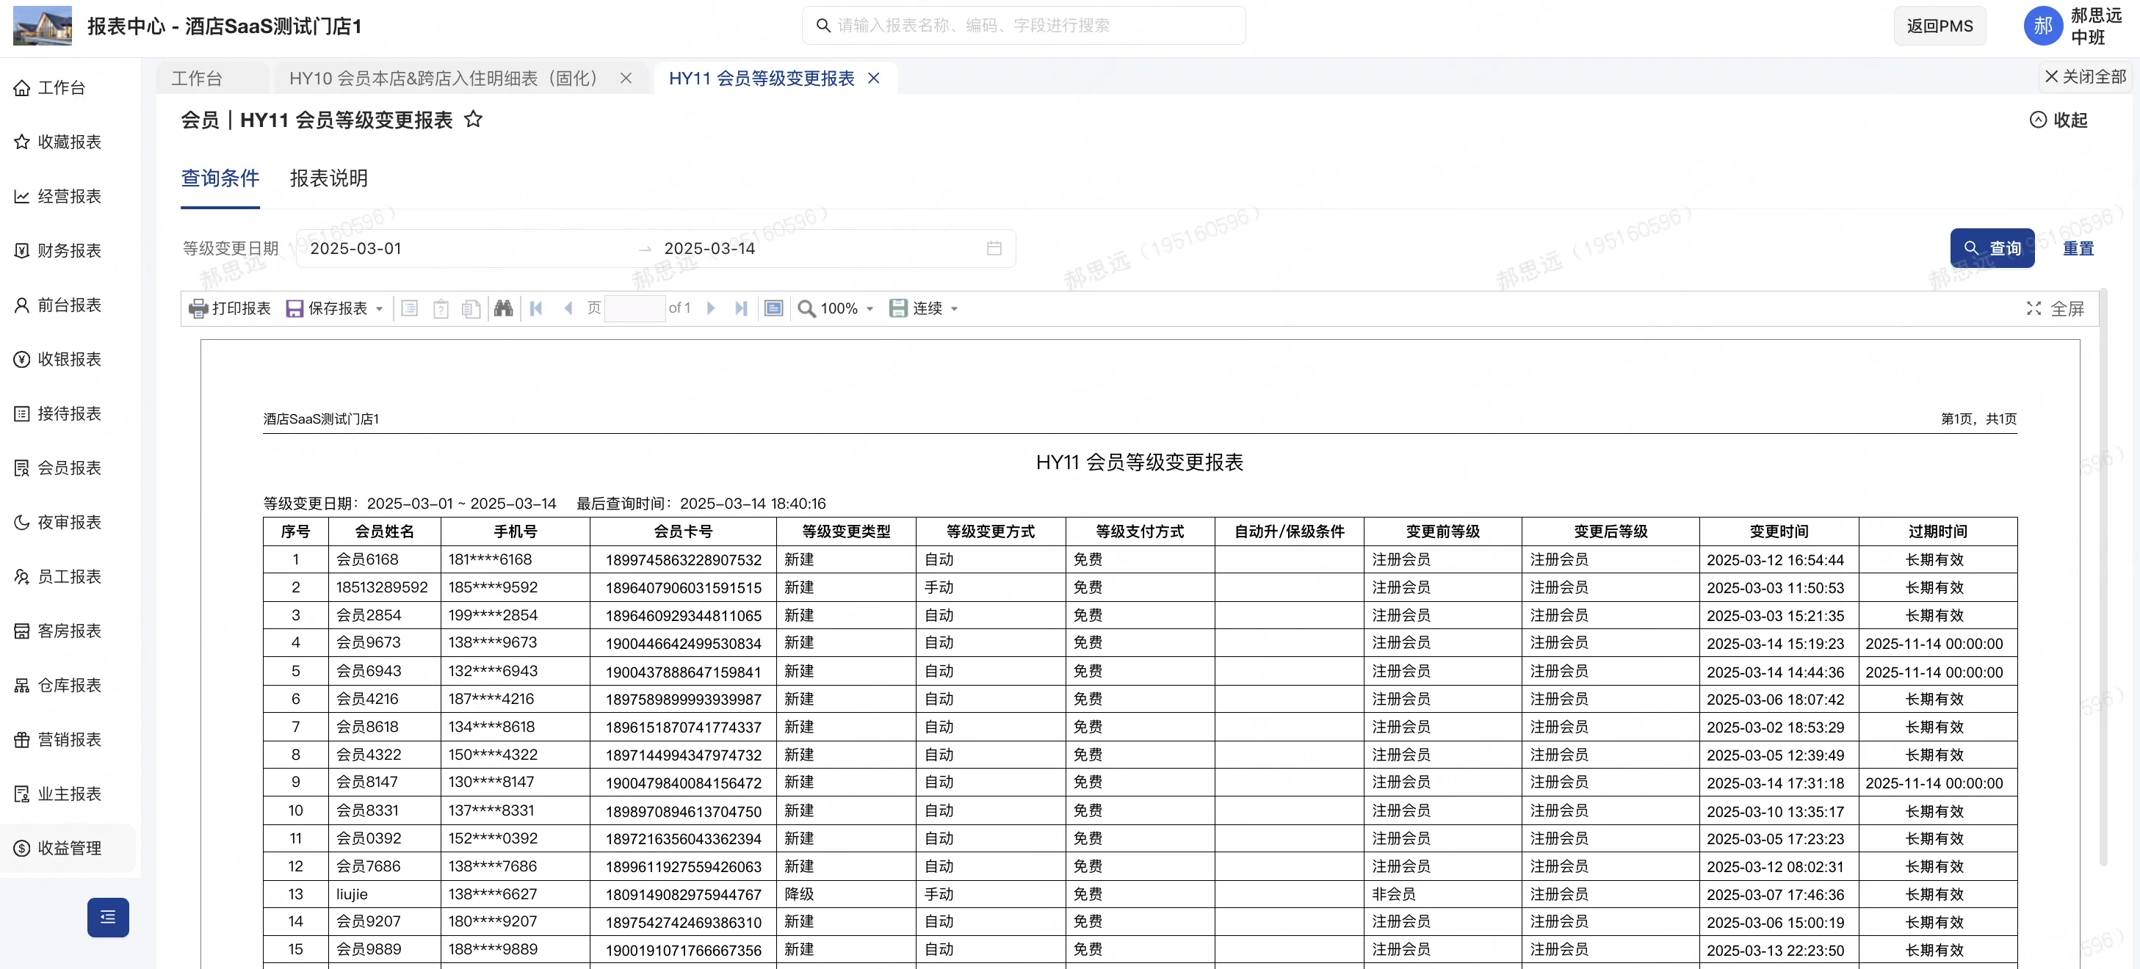Click the toolbar clipboard icon

(441, 308)
